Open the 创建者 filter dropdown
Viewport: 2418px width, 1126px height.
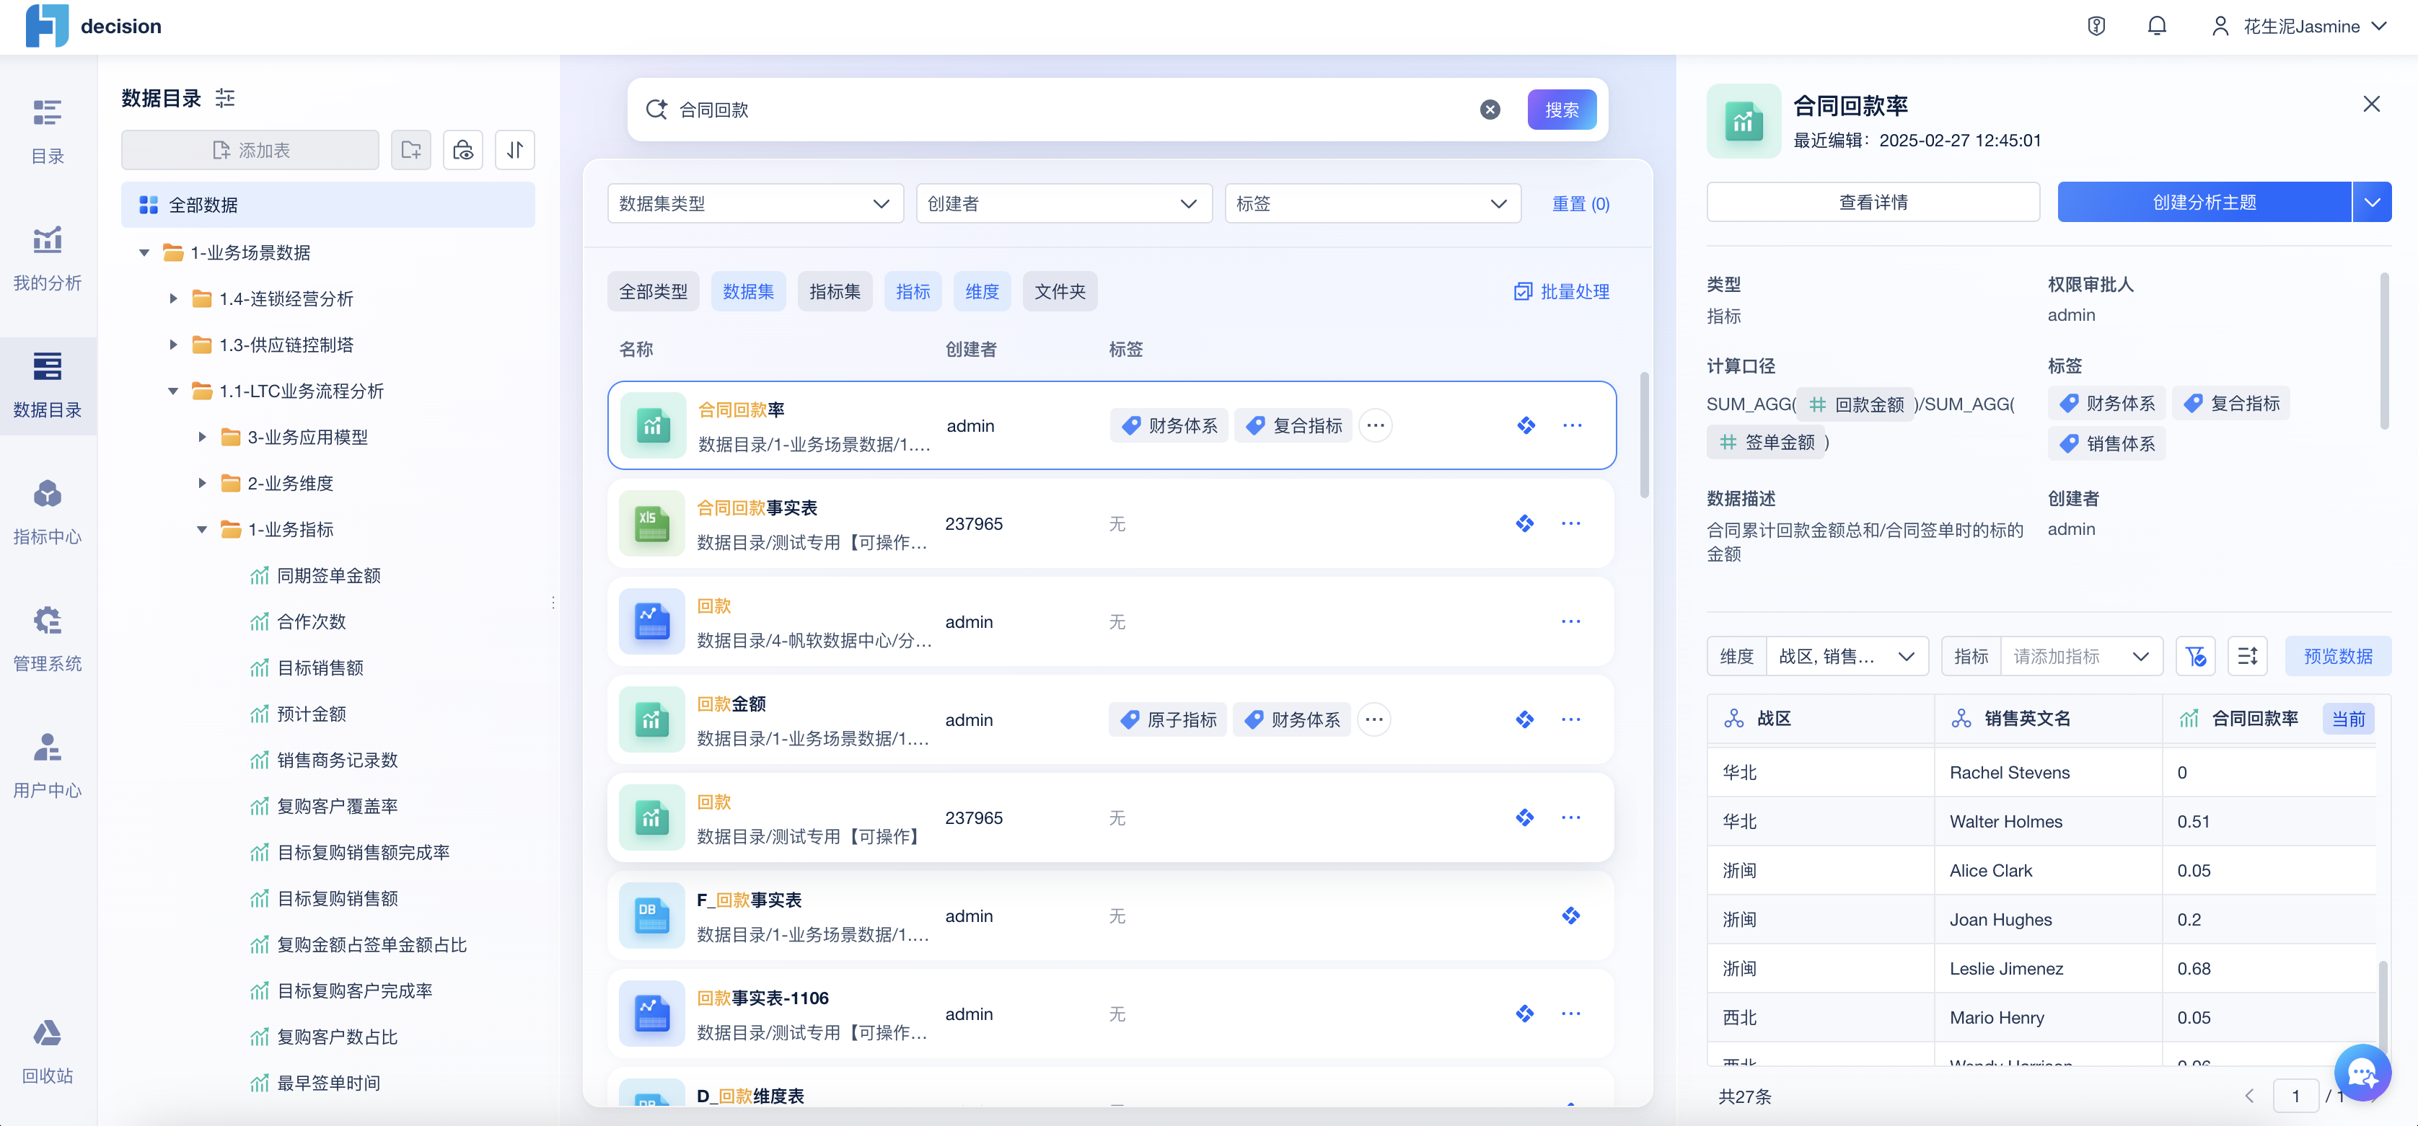[1063, 203]
